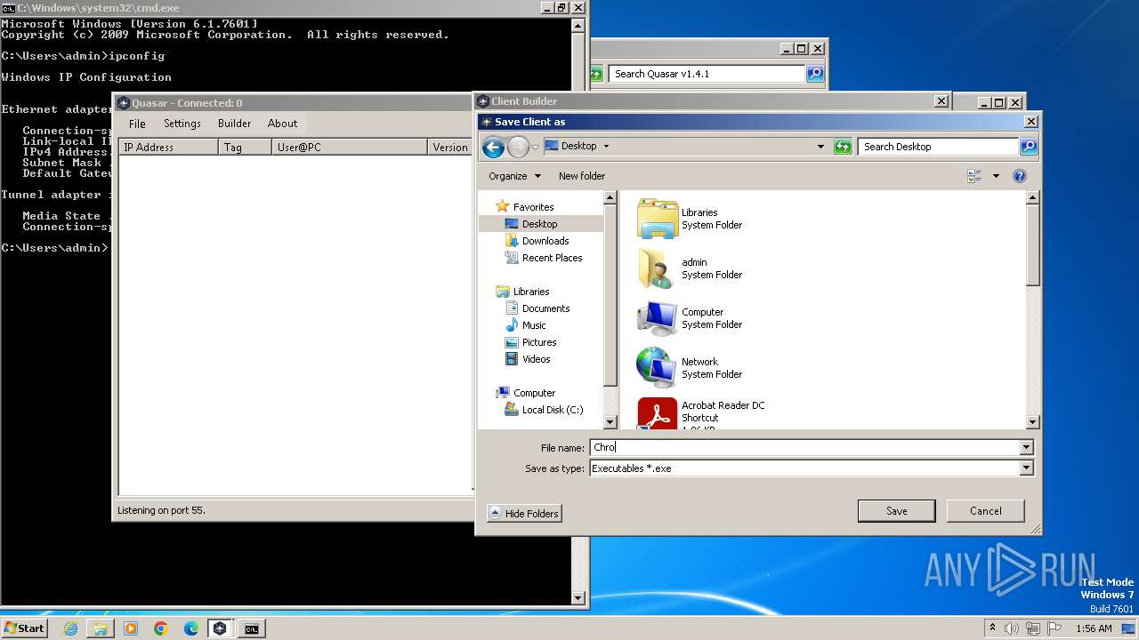Select the Acrobat Reader DC shortcut icon

point(658,413)
